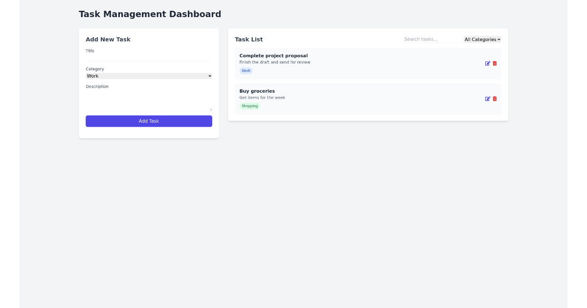Click the Task List heading

(248, 39)
